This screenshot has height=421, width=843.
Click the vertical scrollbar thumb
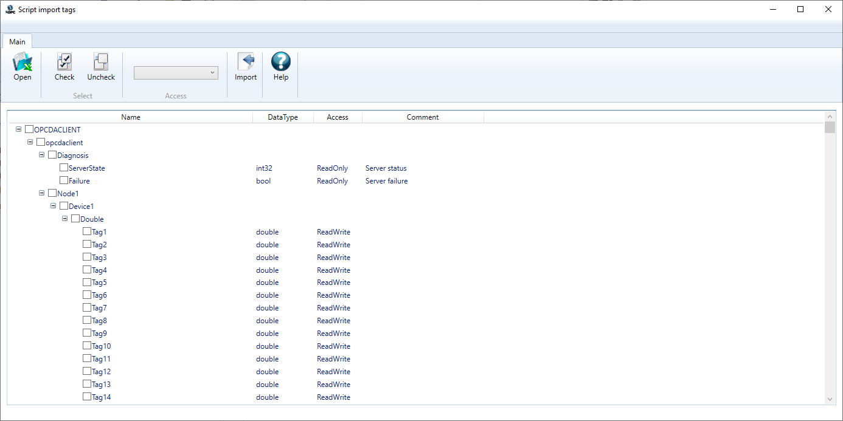click(830, 127)
